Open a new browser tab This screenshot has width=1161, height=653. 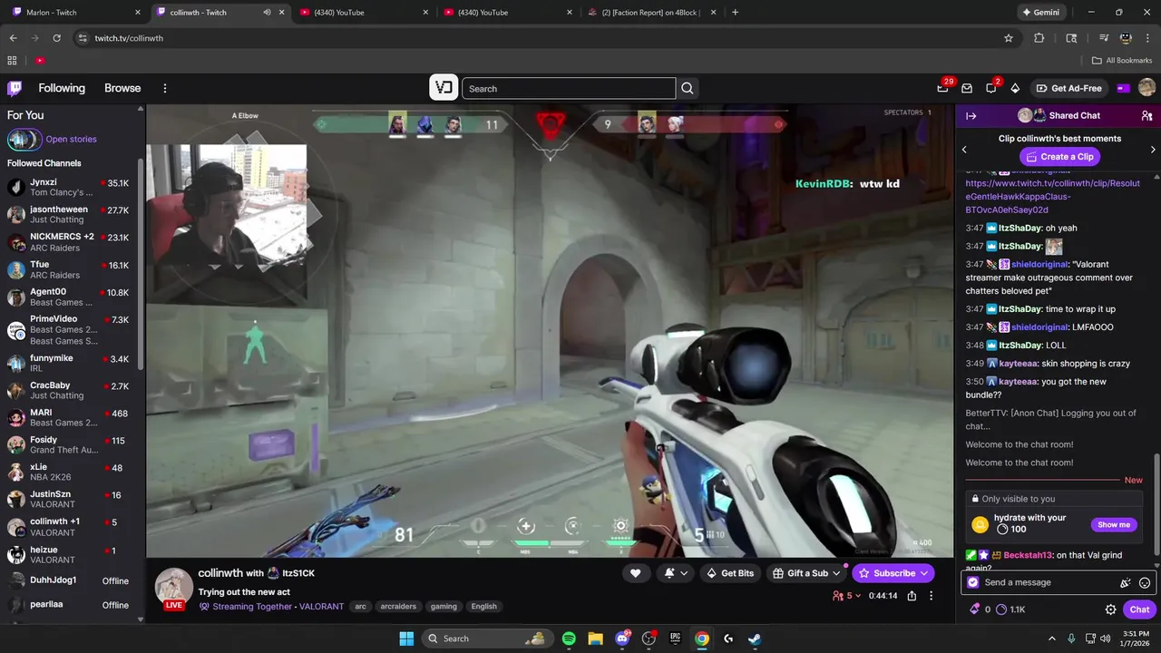(735, 13)
